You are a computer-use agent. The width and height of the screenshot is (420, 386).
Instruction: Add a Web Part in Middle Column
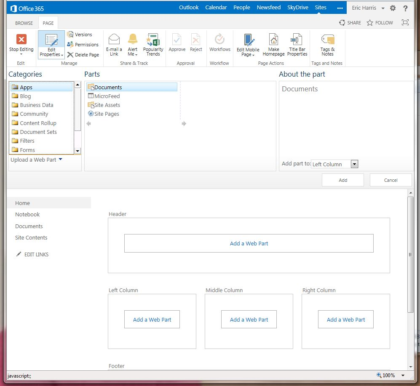(x=249, y=319)
